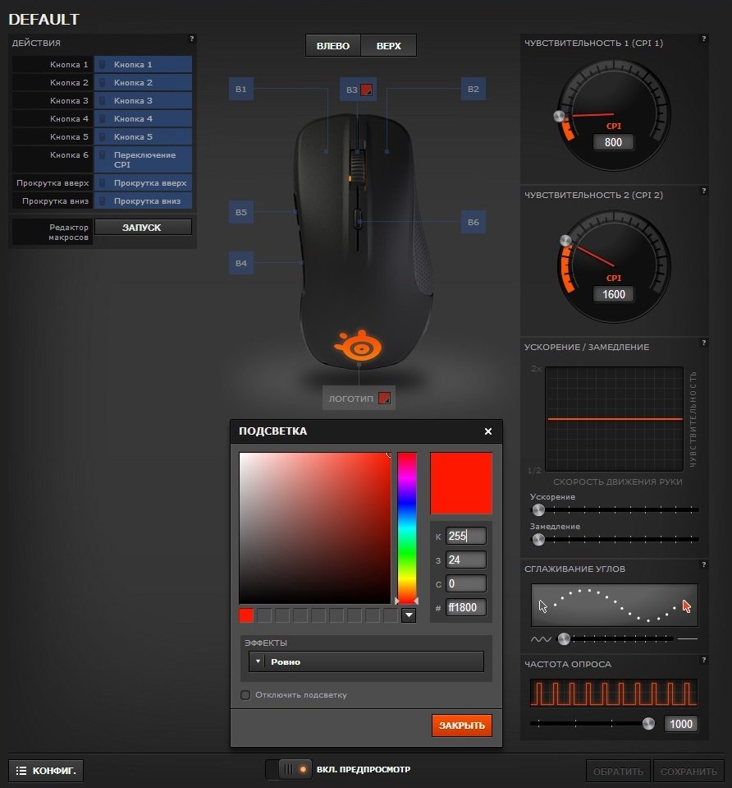Click mouse icon beside Кнопка 2 action
732x788 pixels.
pos(103,82)
